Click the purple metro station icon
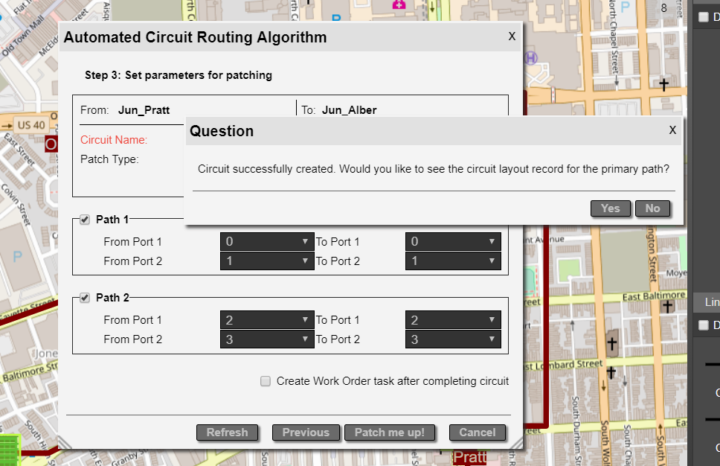The height and width of the screenshot is (466, 720). [x=531, y=57]
